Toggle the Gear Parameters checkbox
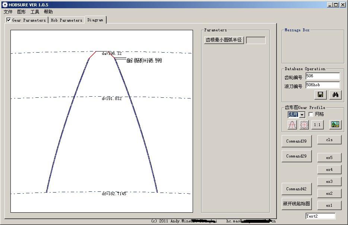Image resolution: width=348 pixels, height=225 pixels. pos(9,20)
